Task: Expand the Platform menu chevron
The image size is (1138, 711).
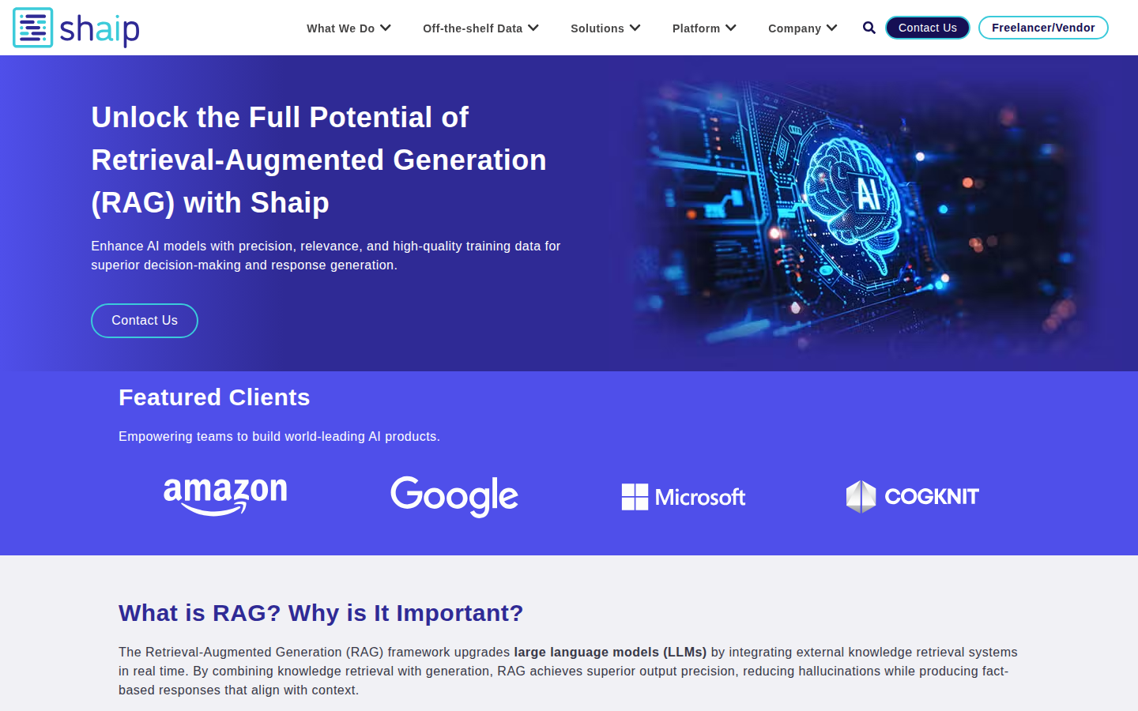Action: click(731, 28)
